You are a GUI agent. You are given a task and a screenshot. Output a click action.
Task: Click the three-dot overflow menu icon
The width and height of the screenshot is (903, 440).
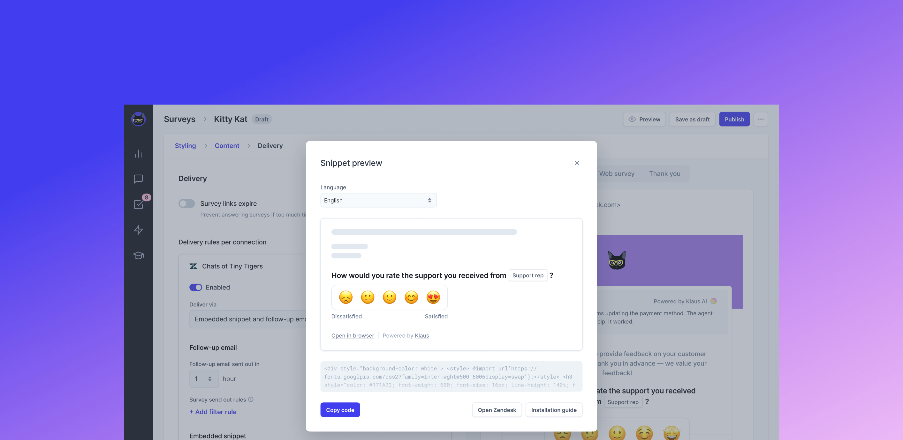[x=761, y=119]
